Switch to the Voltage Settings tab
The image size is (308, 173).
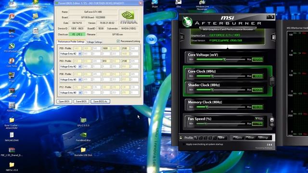[94, 42]
